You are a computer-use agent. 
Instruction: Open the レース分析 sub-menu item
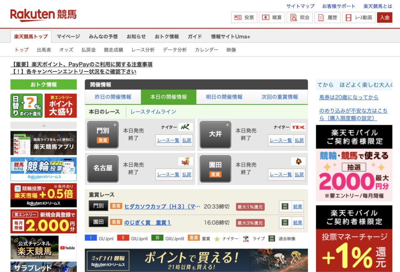[143, 50]
